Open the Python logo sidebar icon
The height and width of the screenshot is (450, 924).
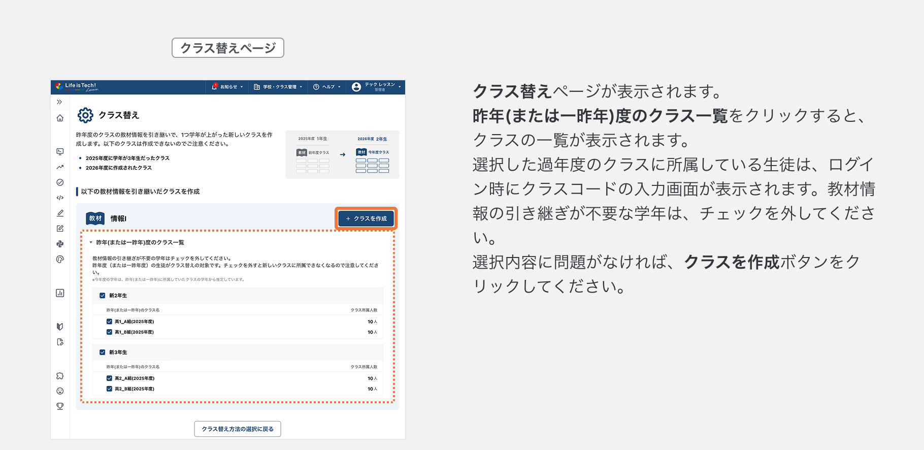(x=60, y=244)
